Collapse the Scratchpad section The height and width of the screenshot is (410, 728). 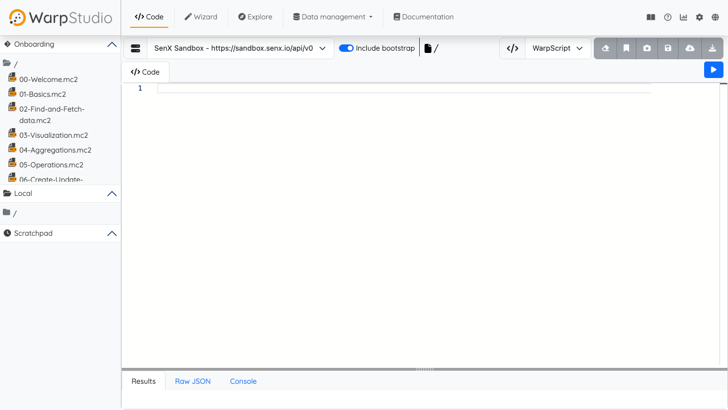112,233
